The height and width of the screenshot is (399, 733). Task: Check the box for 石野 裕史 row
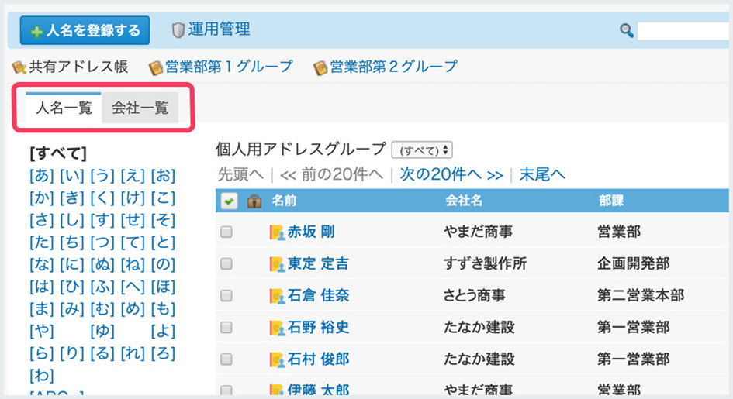pos(226,328)
